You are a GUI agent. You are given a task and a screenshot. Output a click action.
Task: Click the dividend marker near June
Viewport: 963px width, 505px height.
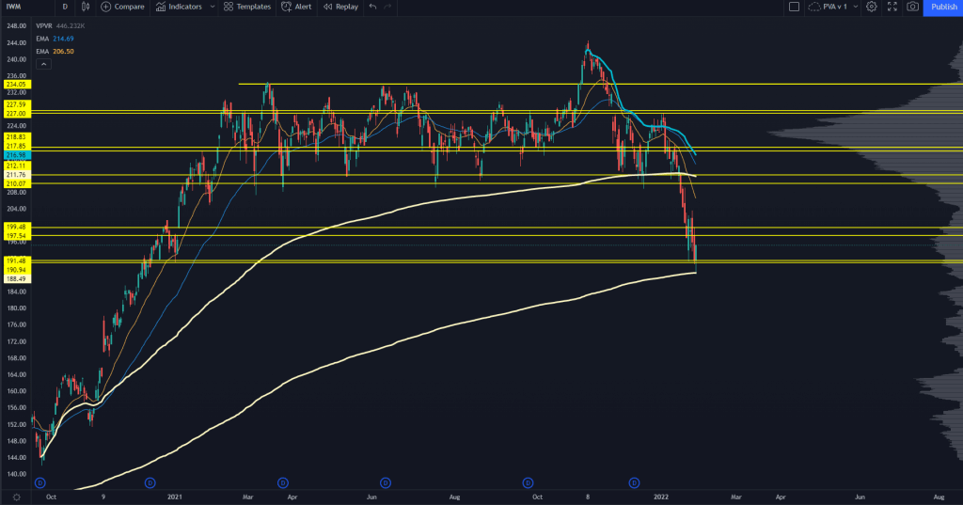(385, 482)
